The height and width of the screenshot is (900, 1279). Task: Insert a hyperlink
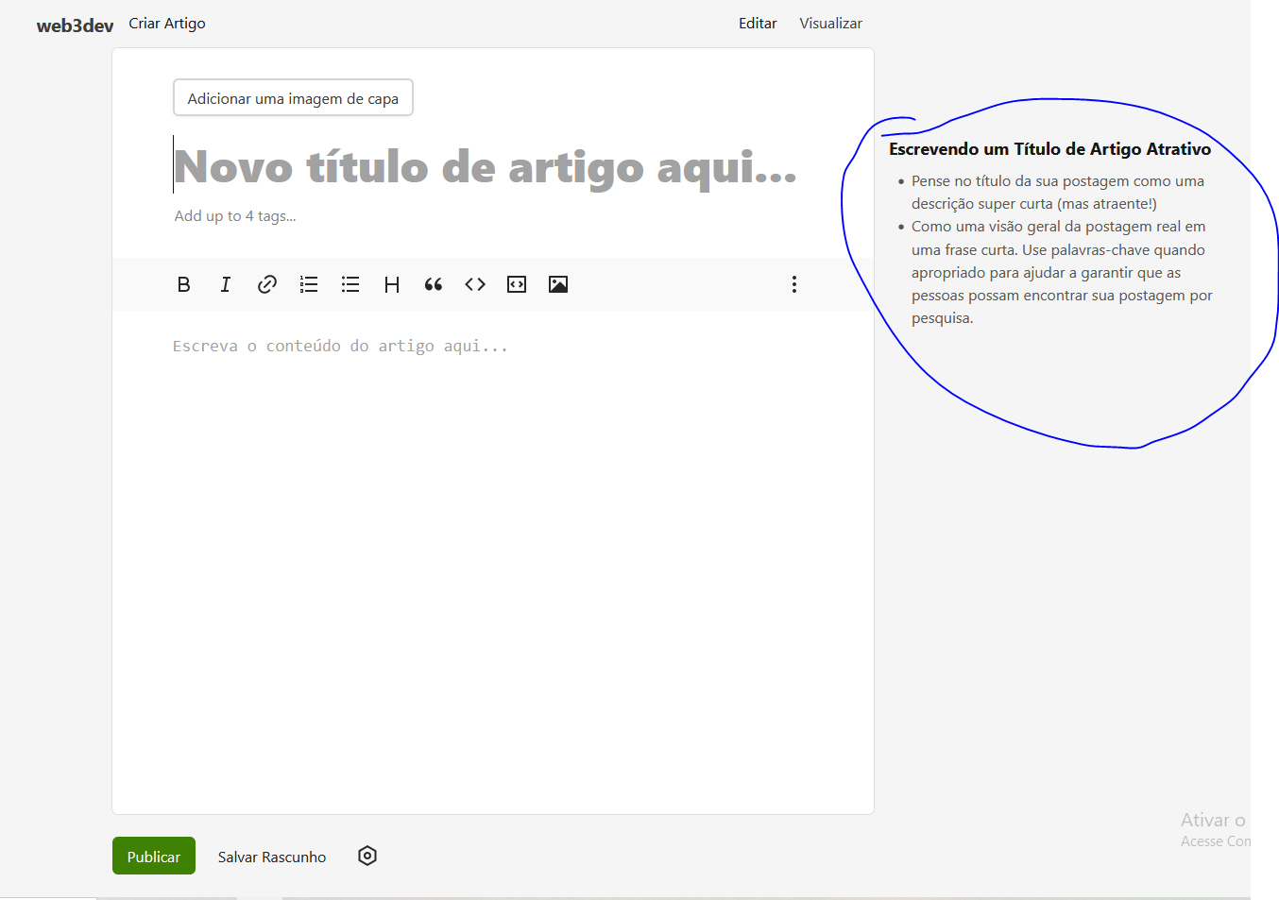coord(266,284)
